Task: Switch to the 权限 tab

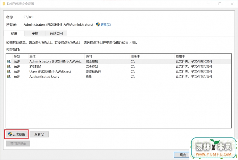Action: (x=14, y=33)
